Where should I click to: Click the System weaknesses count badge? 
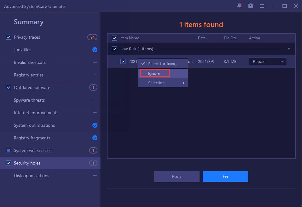(93, 150)
